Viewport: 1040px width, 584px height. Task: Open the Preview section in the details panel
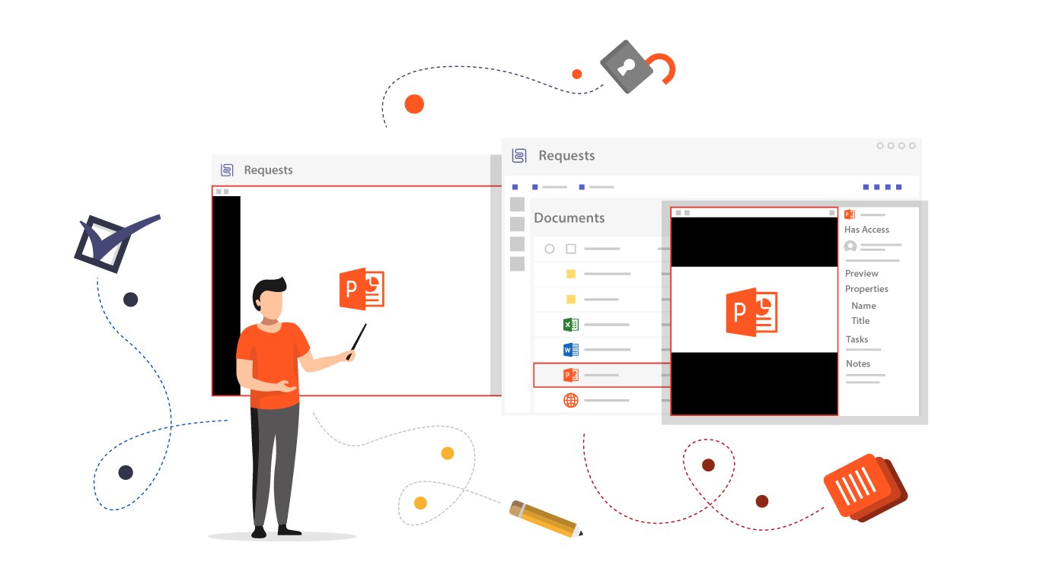[x=862, y=273]
